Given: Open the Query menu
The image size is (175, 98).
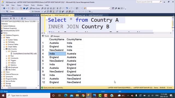Looking at the screenshot, I should (19, 5).
